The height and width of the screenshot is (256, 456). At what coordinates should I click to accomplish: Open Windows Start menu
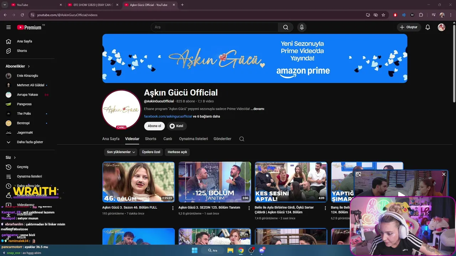(195, 250)
